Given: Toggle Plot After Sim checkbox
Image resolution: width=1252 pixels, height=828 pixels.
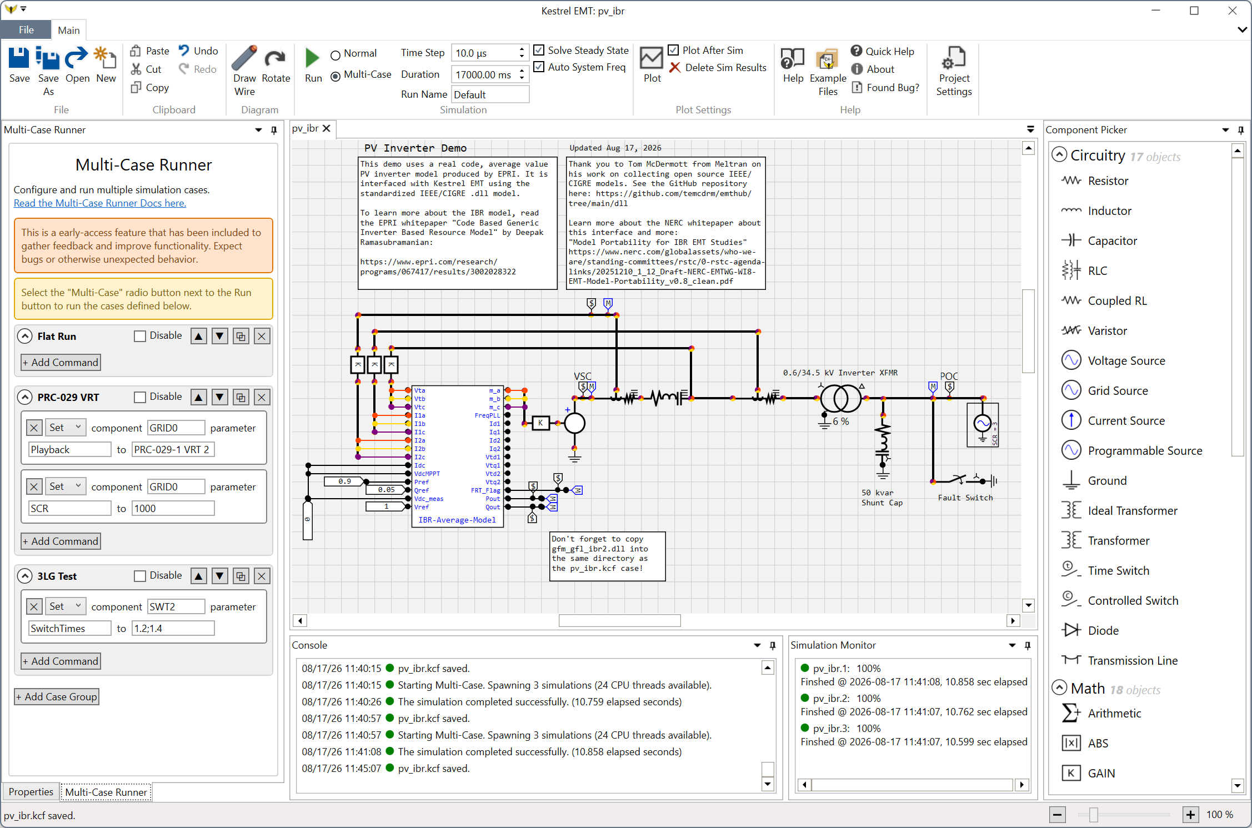Looking at the screenshot, I should (673, 50).
